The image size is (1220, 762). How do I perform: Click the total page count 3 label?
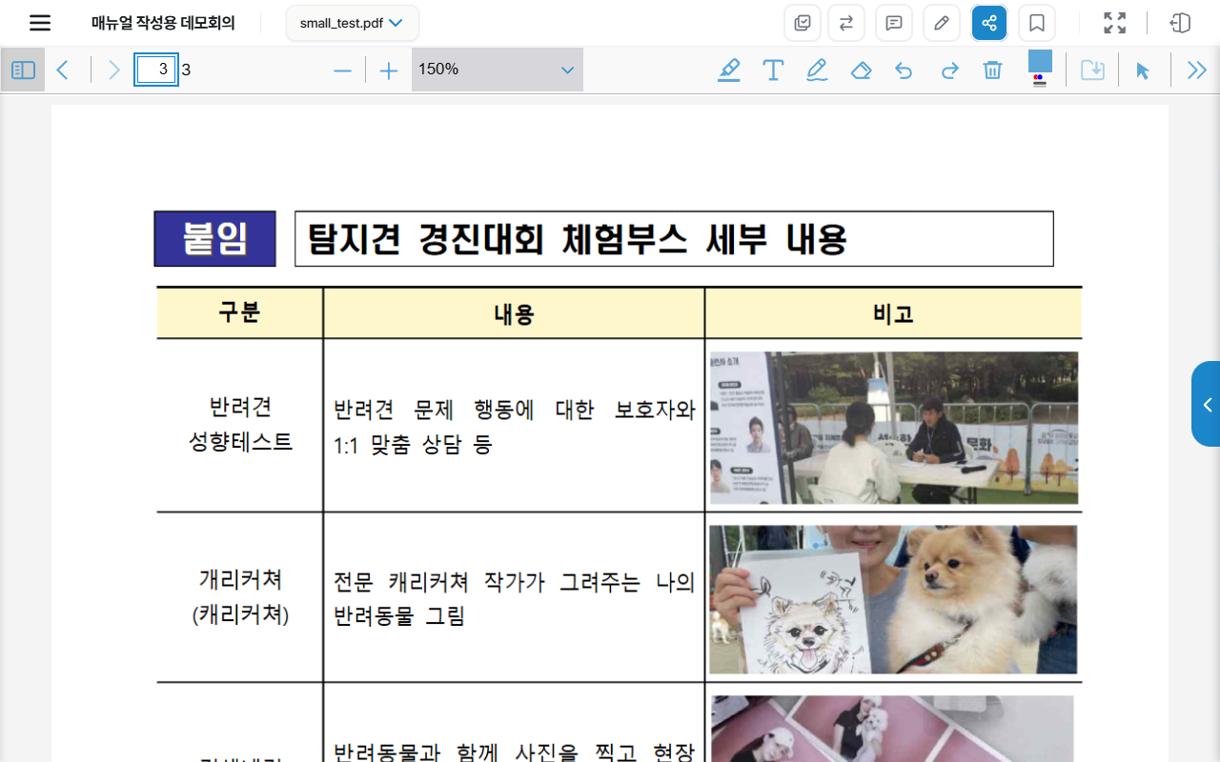187,70
